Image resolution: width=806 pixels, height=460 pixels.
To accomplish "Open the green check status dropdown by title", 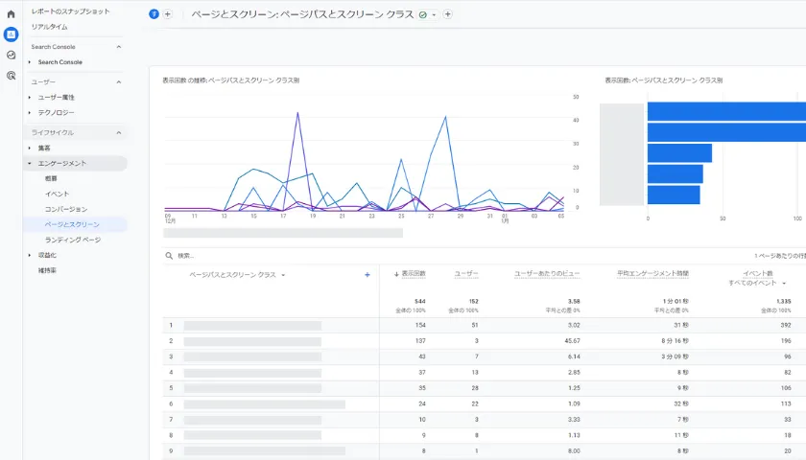I will 427,14.
